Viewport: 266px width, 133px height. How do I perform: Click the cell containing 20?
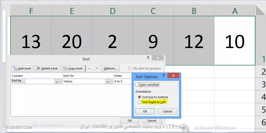pos(72,36)
